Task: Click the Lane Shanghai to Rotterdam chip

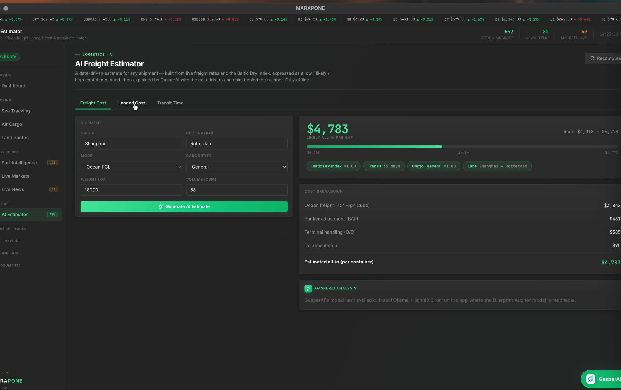Action: 497,166
